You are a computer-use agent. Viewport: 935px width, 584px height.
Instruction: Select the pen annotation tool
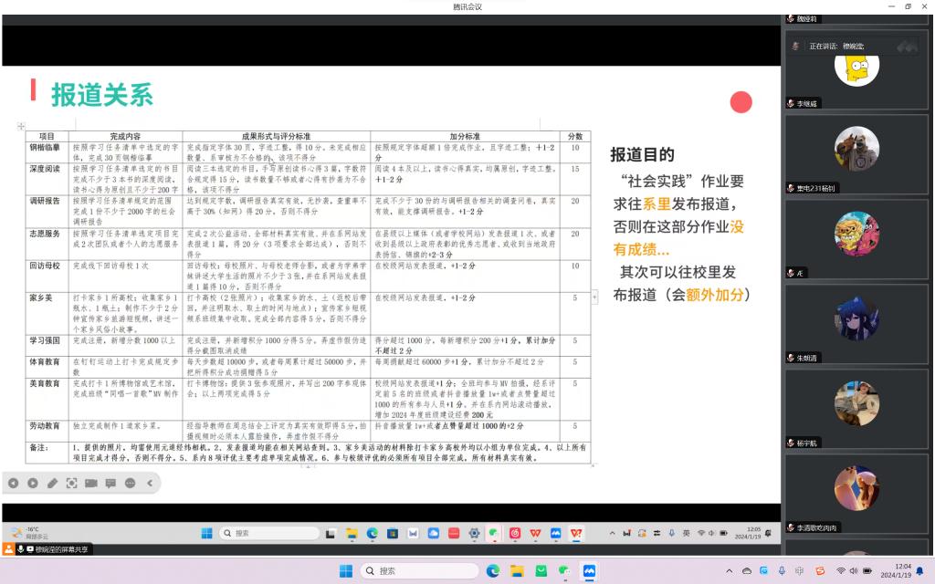(x=52, y=483)
